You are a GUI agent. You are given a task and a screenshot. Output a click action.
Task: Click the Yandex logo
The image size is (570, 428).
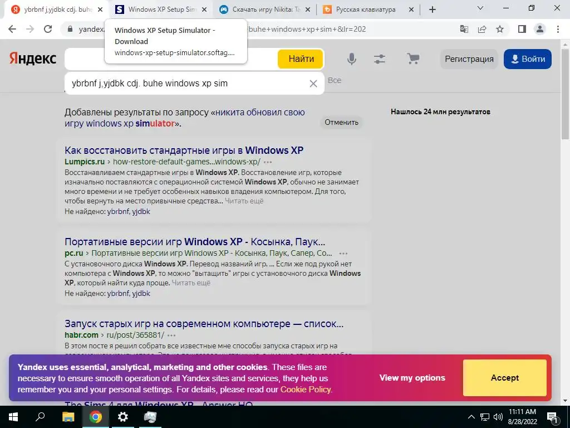coord(33,59)
